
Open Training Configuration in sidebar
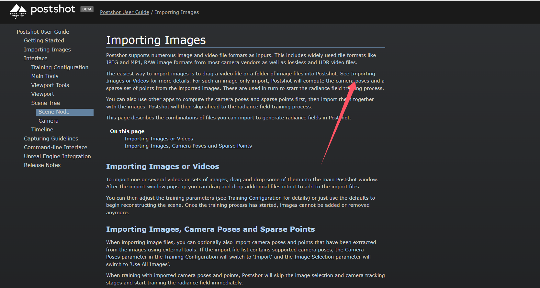(x=60, y=67)
